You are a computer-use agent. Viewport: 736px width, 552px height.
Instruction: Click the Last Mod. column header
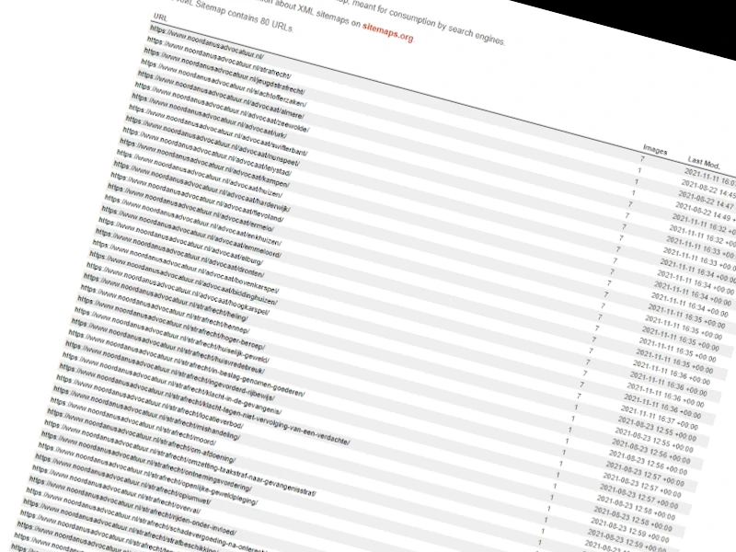(704, 163)
